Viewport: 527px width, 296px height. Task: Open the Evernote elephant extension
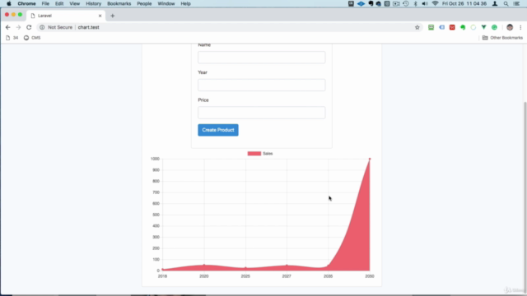coord(463,27)
